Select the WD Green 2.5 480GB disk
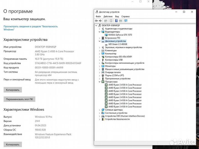199x149 pixels. 118,44
